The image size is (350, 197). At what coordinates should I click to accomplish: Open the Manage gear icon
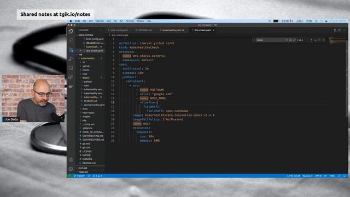point(71,169)
